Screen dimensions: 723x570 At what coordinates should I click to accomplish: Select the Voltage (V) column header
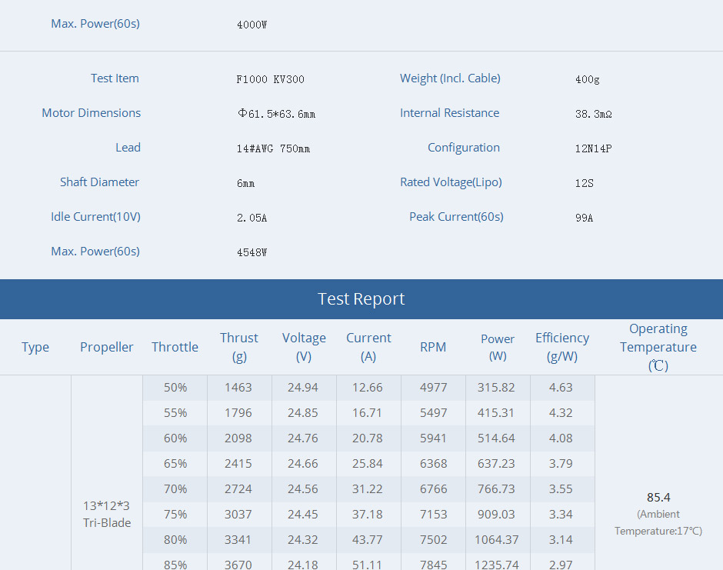(304, 347)
